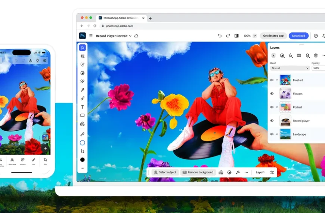The width and height of the screenshot is (325, 213).
Task: Tap the share icon on phone app
Action: (x=31, y=61)
